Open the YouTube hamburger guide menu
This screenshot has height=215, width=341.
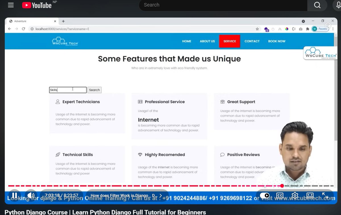tap(11, 5)
